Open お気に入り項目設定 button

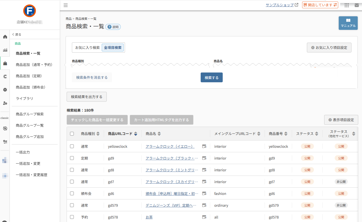point(329,48)
